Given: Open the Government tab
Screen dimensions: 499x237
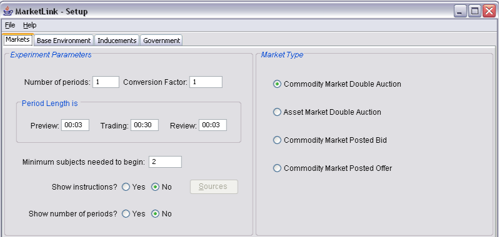Looking at the screenshot, I should tap(161, 41).
